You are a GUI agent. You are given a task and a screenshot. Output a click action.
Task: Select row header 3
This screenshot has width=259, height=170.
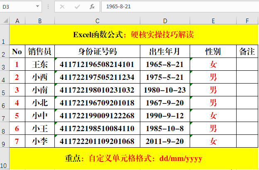(x=5, y=64)
